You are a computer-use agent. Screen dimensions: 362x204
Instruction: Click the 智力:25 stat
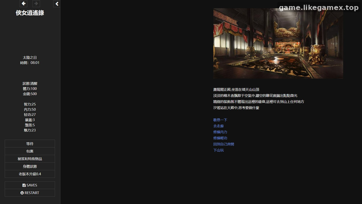pos(30,104)
